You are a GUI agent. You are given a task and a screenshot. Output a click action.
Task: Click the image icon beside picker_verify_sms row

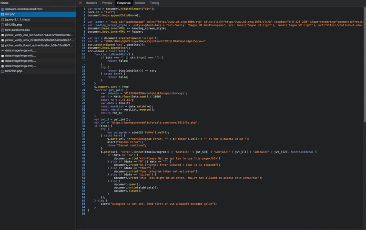point(2,40)
